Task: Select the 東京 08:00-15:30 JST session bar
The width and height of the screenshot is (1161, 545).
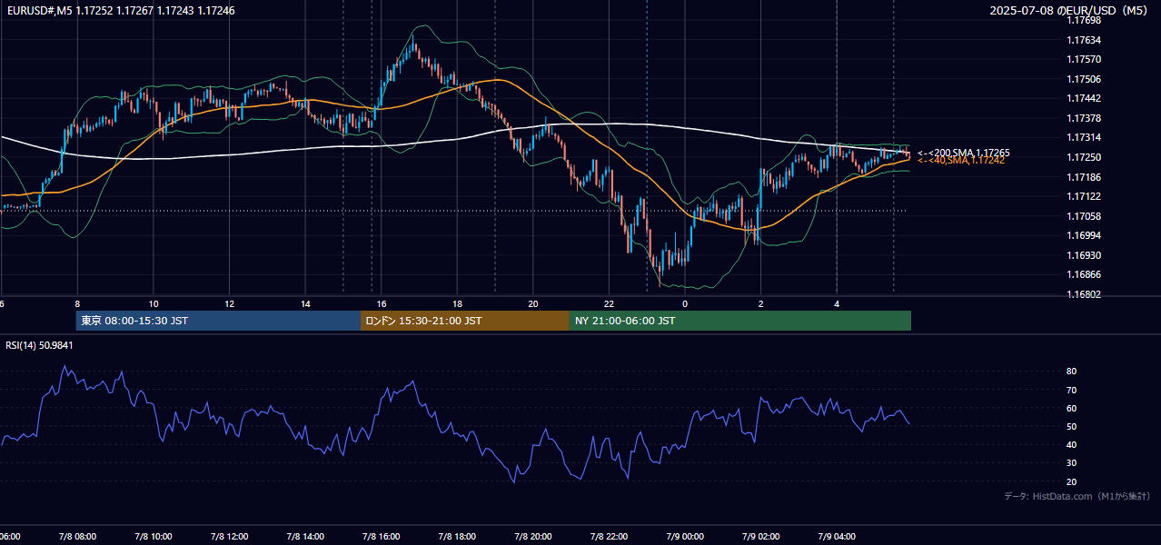Action: pyautogui.click(x=218, y=321)
